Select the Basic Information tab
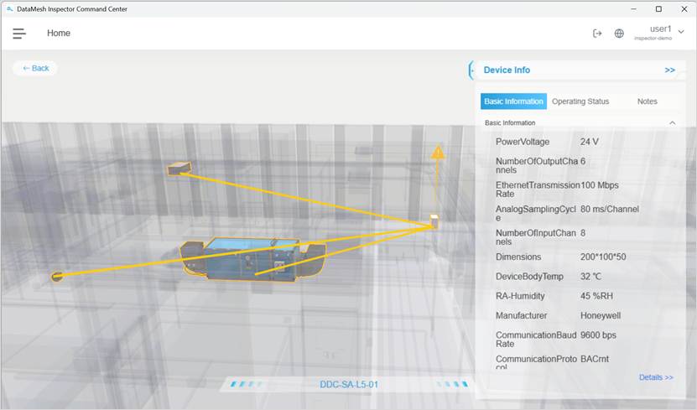The height and width of the screenshot is (410, 697). tap(513, 101)
